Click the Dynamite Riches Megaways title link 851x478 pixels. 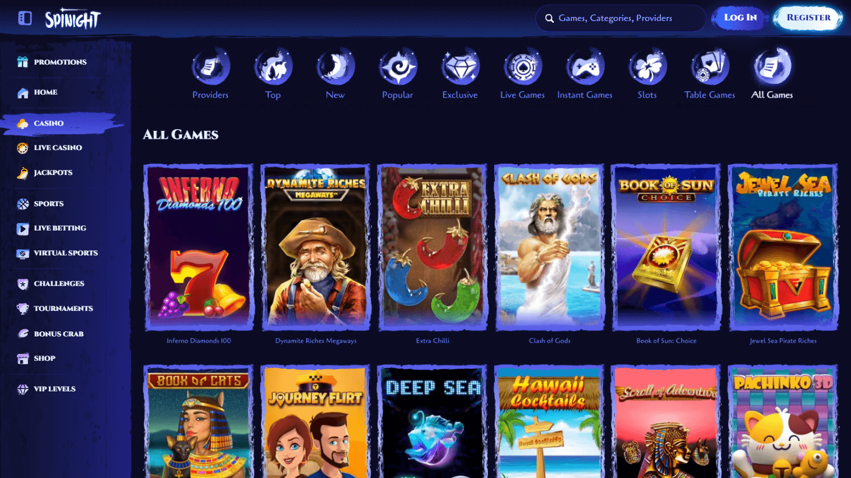(x=316, y=341)
